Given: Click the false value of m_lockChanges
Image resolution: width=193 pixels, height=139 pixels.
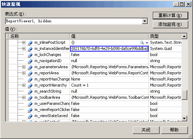Looking at the screenshot, I should [75, 55].
